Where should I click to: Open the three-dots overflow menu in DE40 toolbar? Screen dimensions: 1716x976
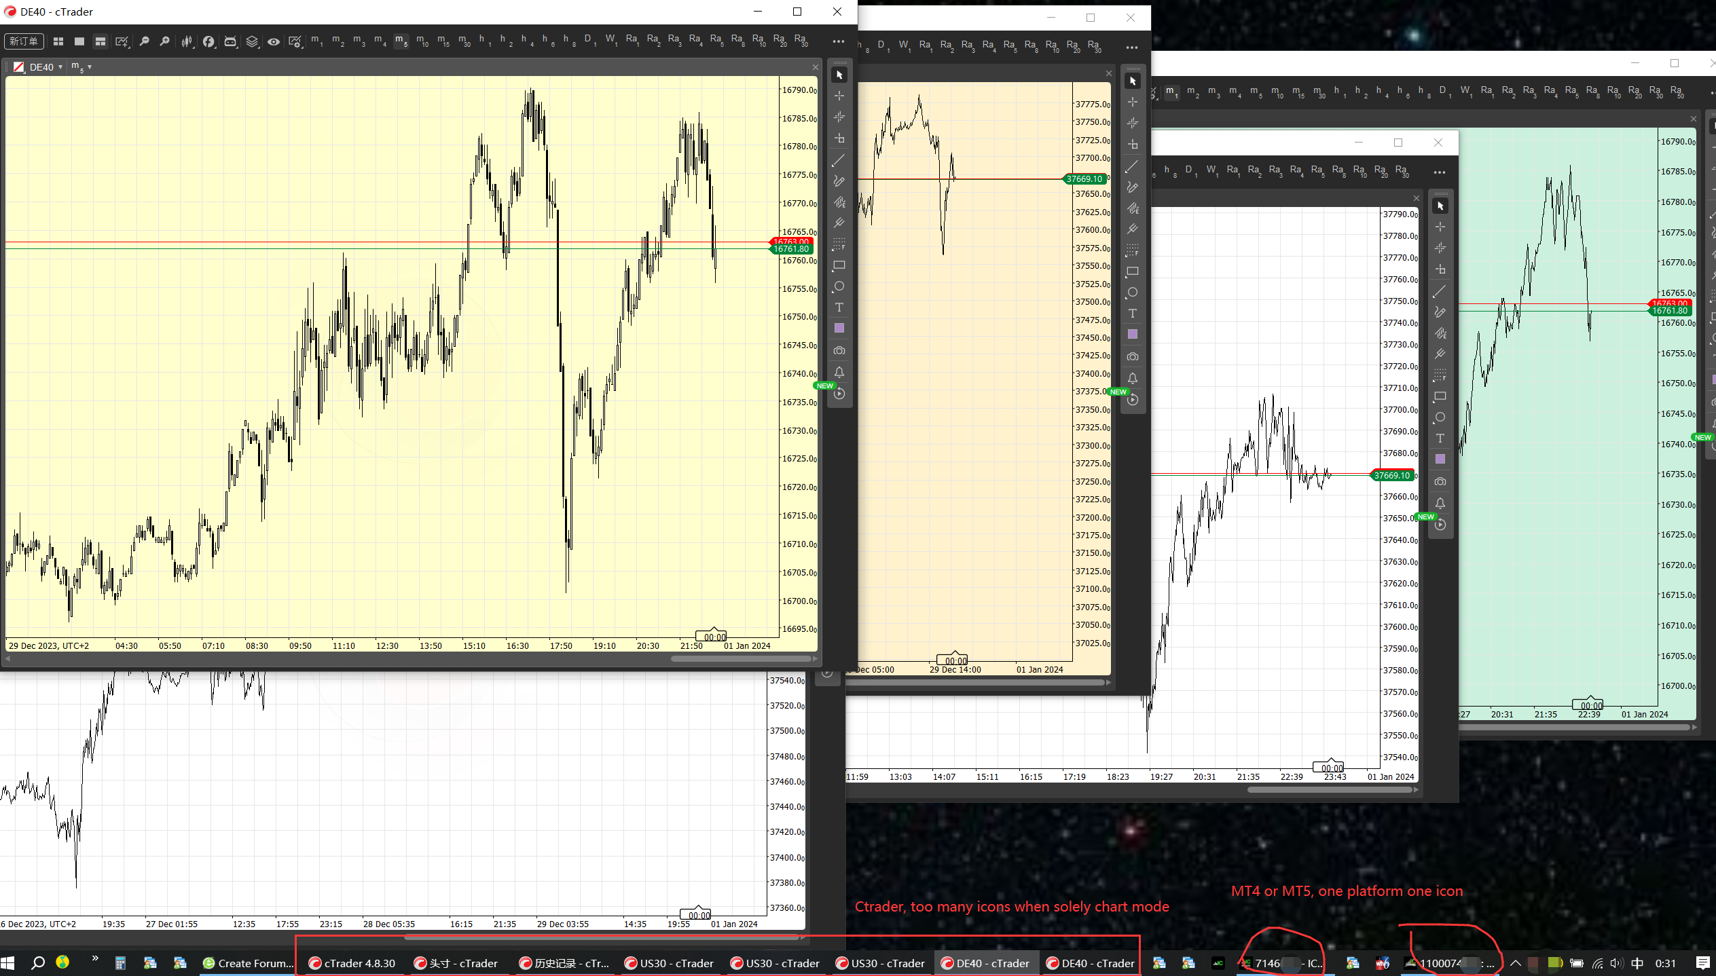click(x=839, y=41)
